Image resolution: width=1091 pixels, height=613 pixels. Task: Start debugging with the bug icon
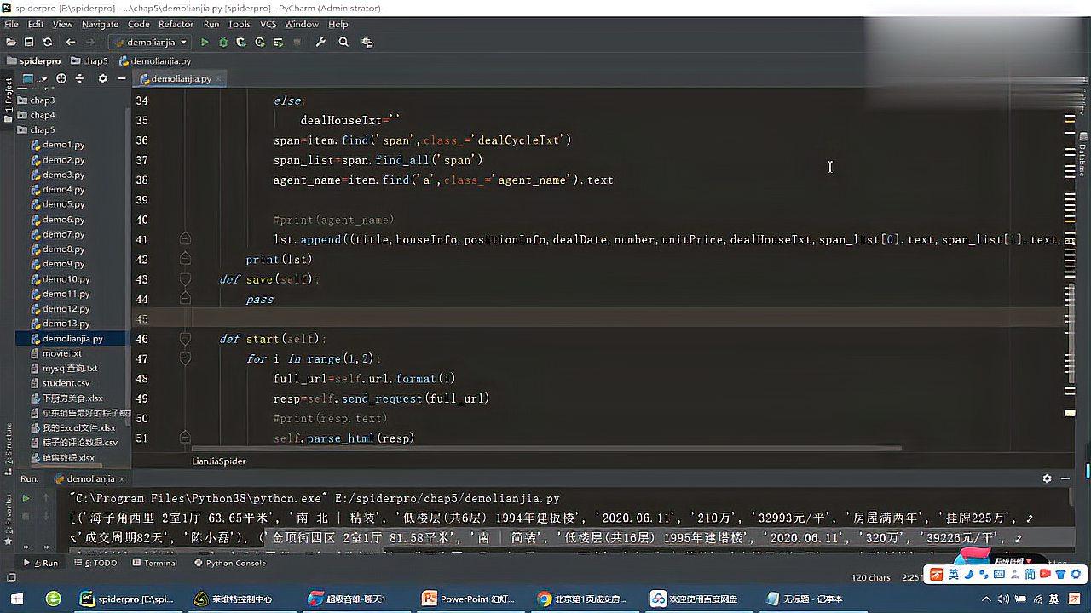(x=222, y=42)
